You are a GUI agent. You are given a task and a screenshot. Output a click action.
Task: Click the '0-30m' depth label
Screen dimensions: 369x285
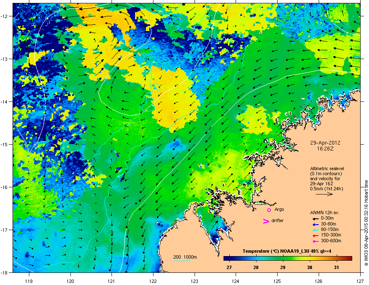(327, 218)
